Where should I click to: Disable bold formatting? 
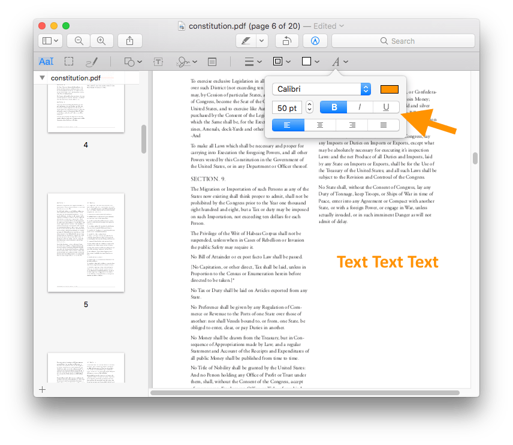333,107
